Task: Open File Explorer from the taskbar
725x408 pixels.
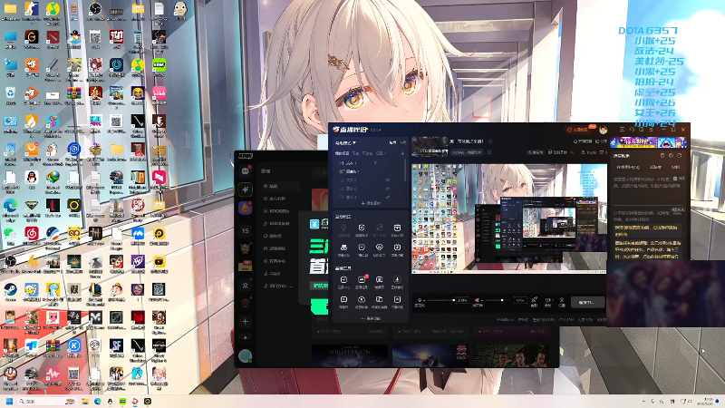Action: click(x=85, y=401)
